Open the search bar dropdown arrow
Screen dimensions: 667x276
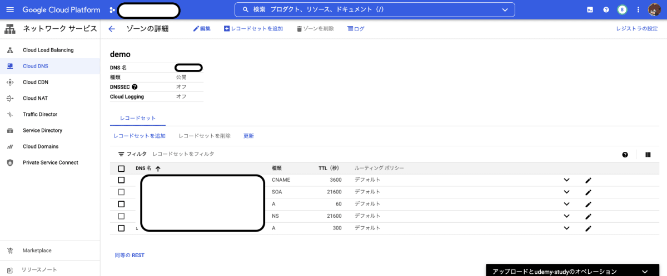505,10
